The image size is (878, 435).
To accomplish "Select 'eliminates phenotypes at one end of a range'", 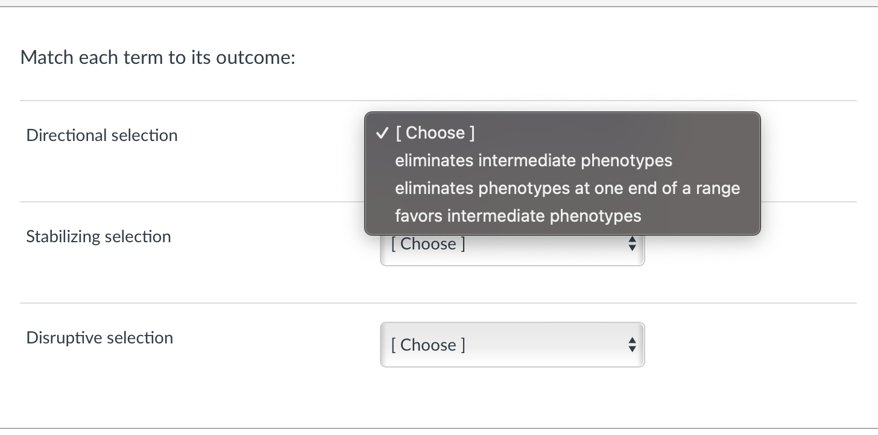I will pyautogui.click(x=567, y=189).
